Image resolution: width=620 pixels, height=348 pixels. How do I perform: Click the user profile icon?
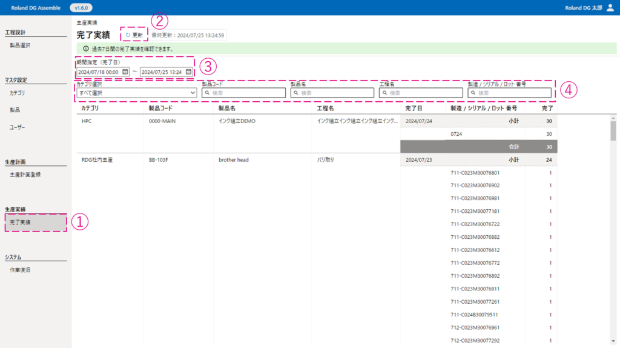pyautogui.click(x=610, y=7)
